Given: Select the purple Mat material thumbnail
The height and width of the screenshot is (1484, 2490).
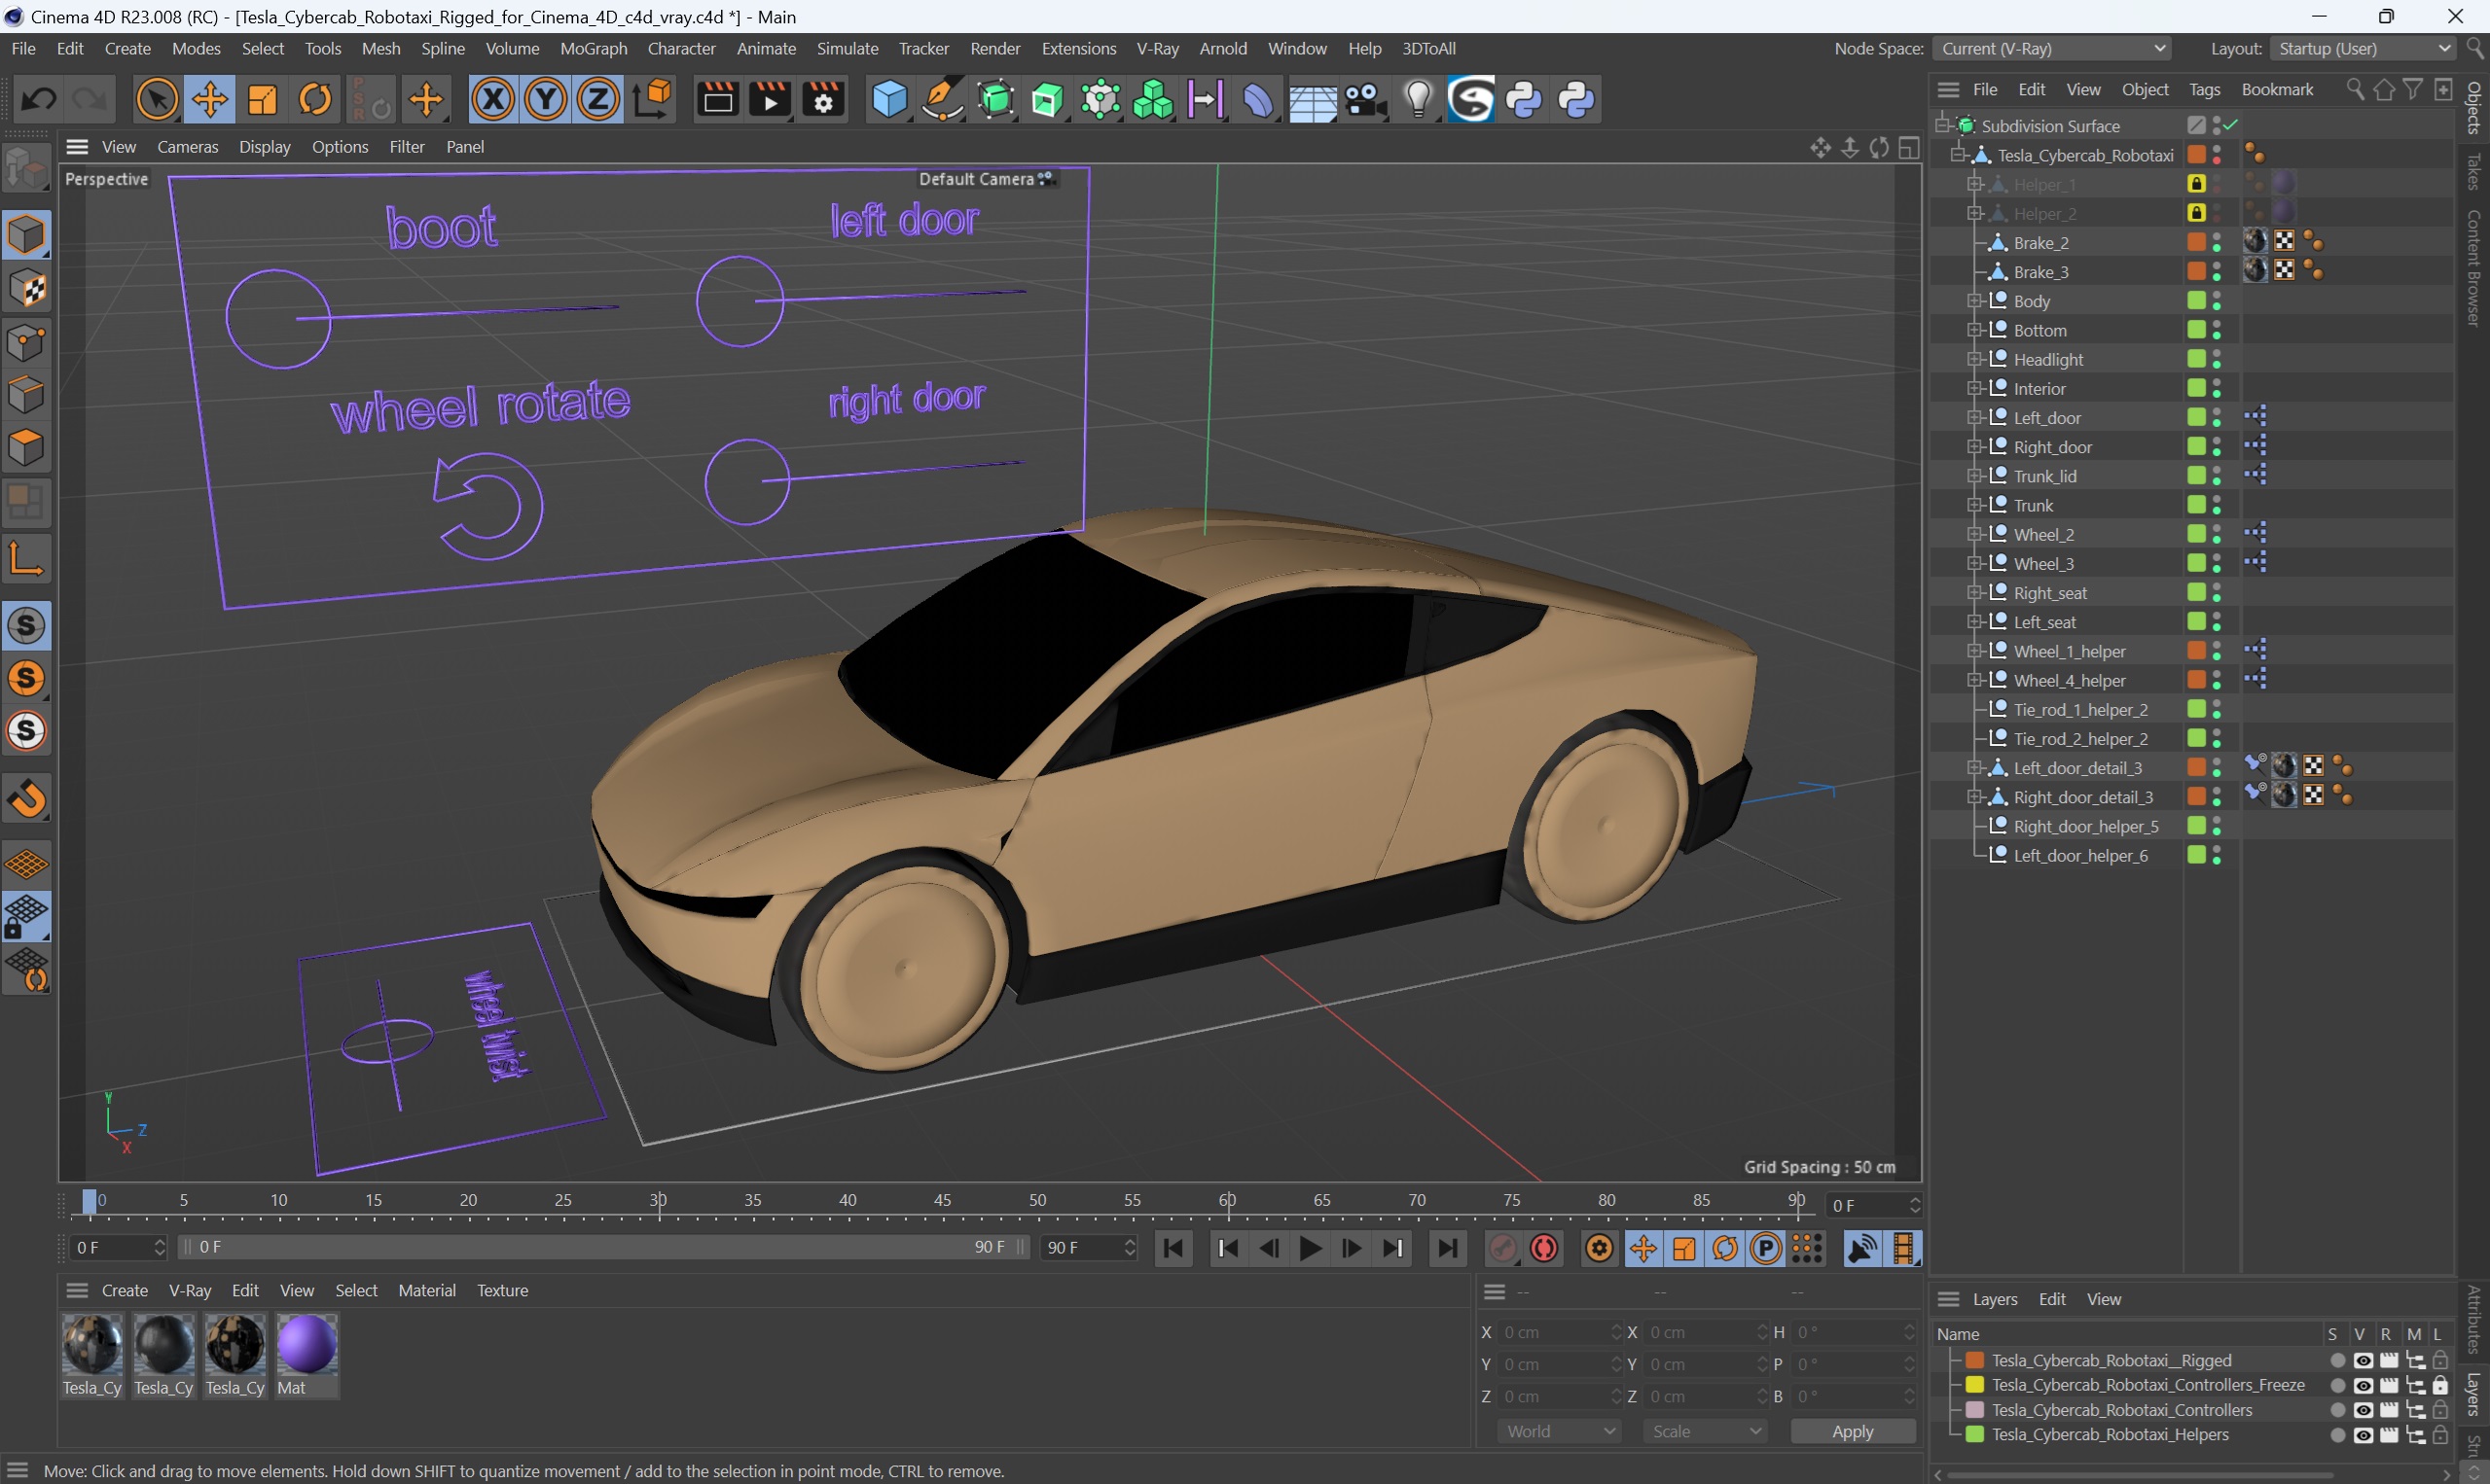Looking at the screenshot, I should [307, 1345].
